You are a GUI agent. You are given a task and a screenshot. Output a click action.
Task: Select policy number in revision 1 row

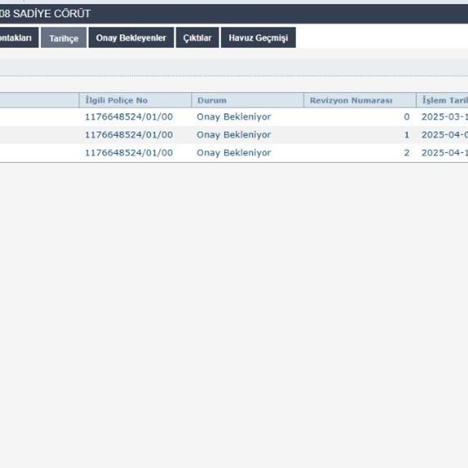(x=129, y=135)
